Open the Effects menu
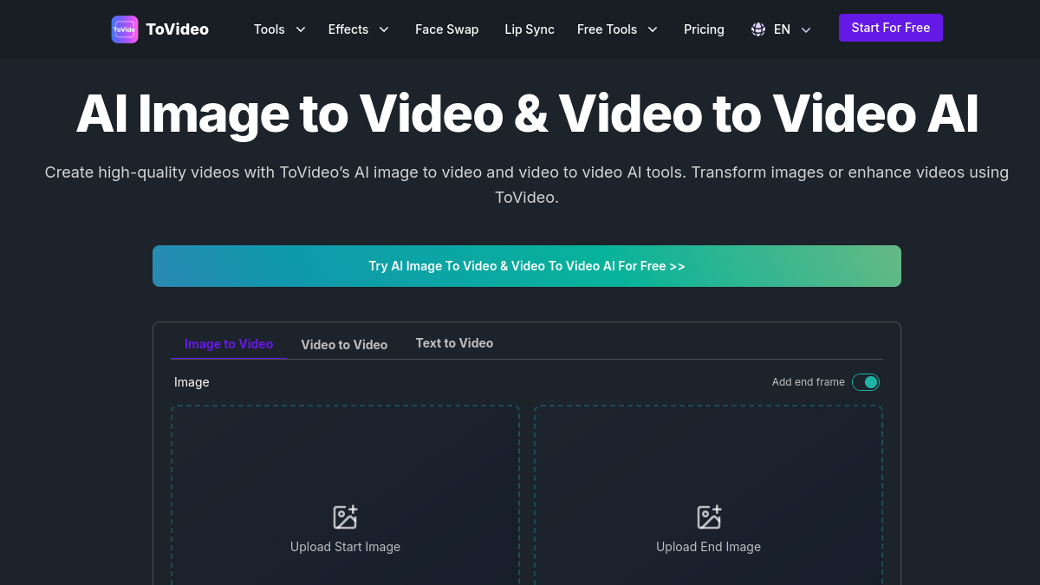Image resolution: width=1040 pixels, height=585 pixels. [x=348, y=29]
